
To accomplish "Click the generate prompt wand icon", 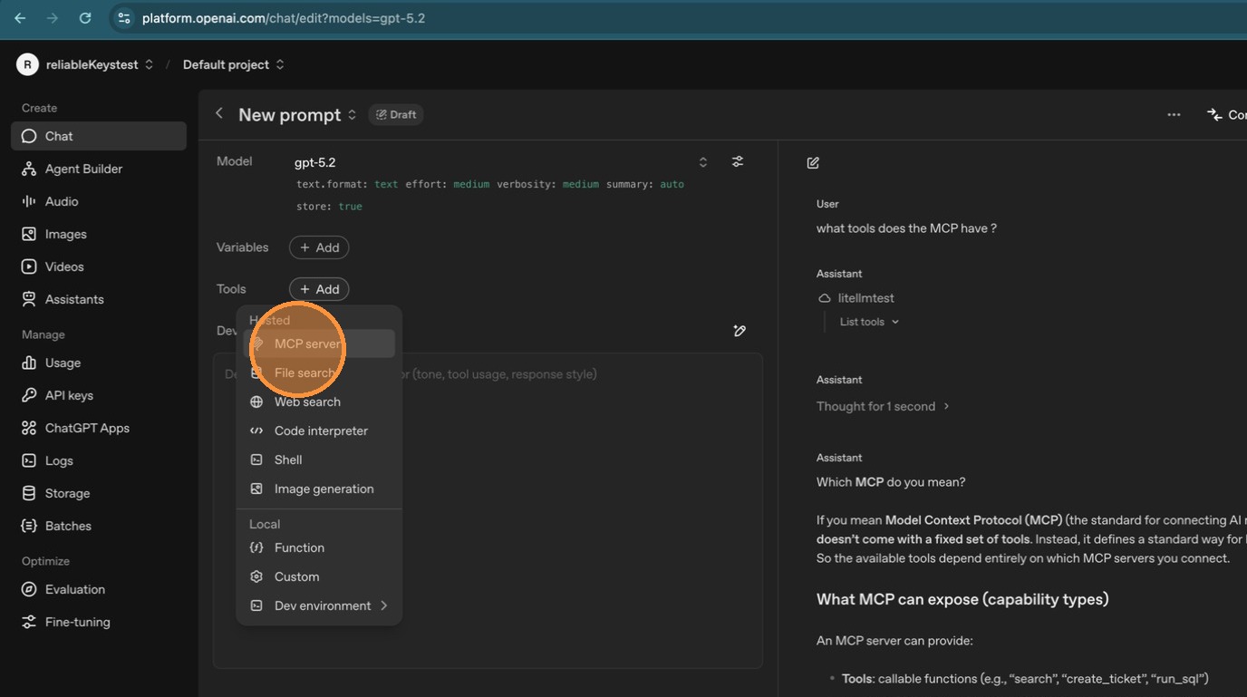I will [x=739, y=331].
